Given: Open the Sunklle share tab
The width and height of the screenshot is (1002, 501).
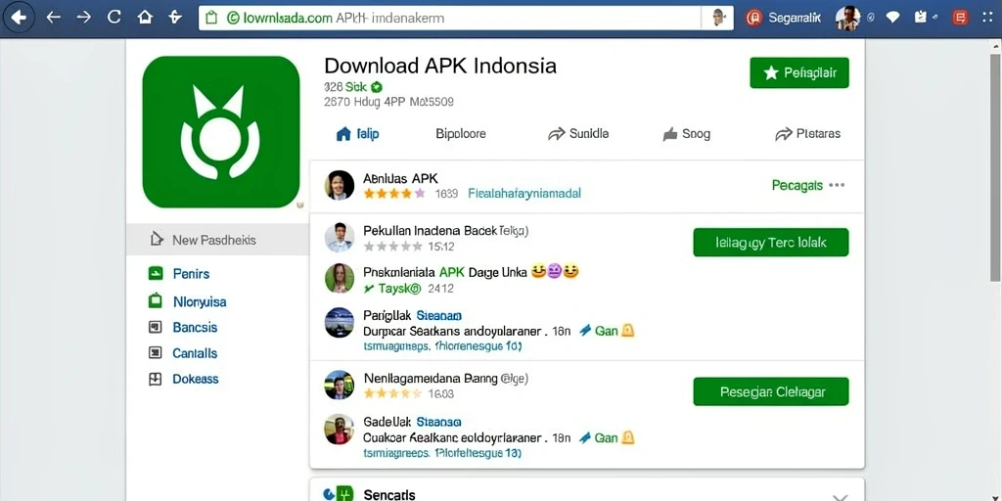Looking at the screenshot, I should [x=578, y=133].
